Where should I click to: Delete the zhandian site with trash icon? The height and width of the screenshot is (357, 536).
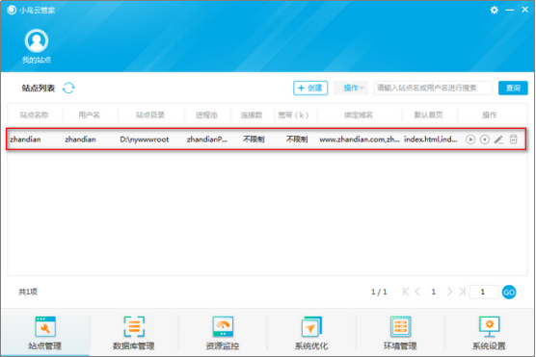point(514,140)
